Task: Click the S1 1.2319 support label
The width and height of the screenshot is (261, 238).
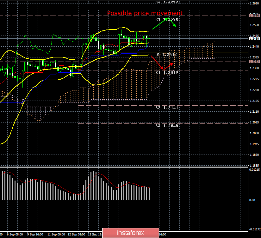Action: pos(166,72)
